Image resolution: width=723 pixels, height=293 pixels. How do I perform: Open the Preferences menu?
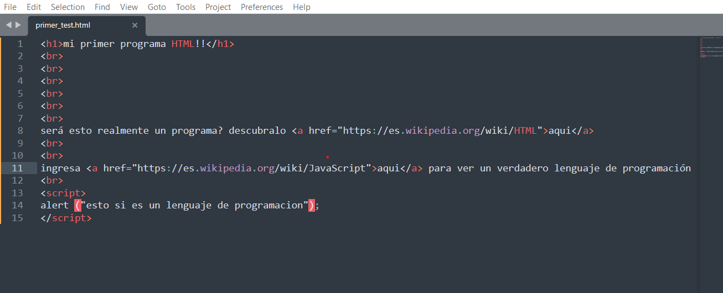click(262, 7)
